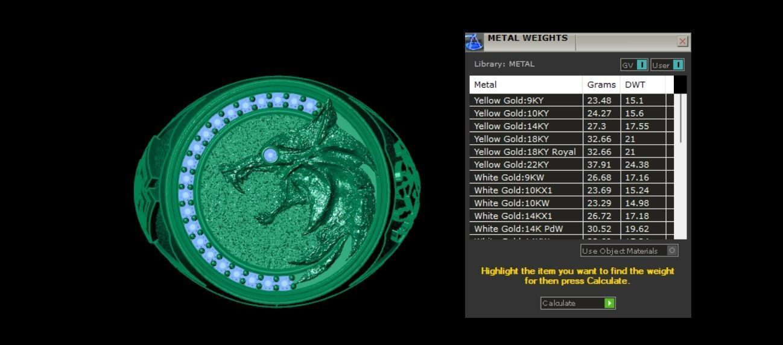Sort by the Metal column header
The height and width of the screenshot is (345, 783).
(x=526, y=84)
